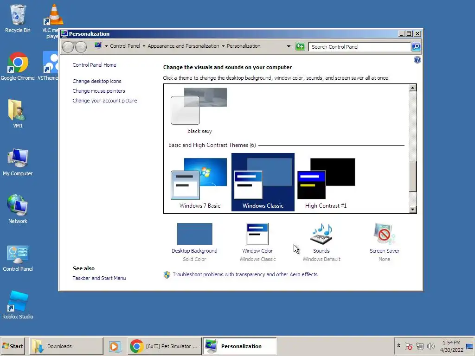Open address bar history dropdown

click(x=289, y=46)
